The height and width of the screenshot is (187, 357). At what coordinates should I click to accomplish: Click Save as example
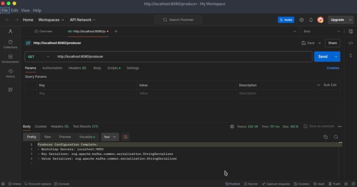pyautogui.click(x=319, y=126)
